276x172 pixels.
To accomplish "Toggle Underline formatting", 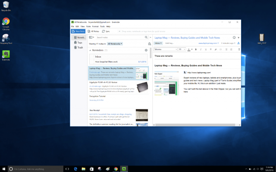I will coord(206,49).
